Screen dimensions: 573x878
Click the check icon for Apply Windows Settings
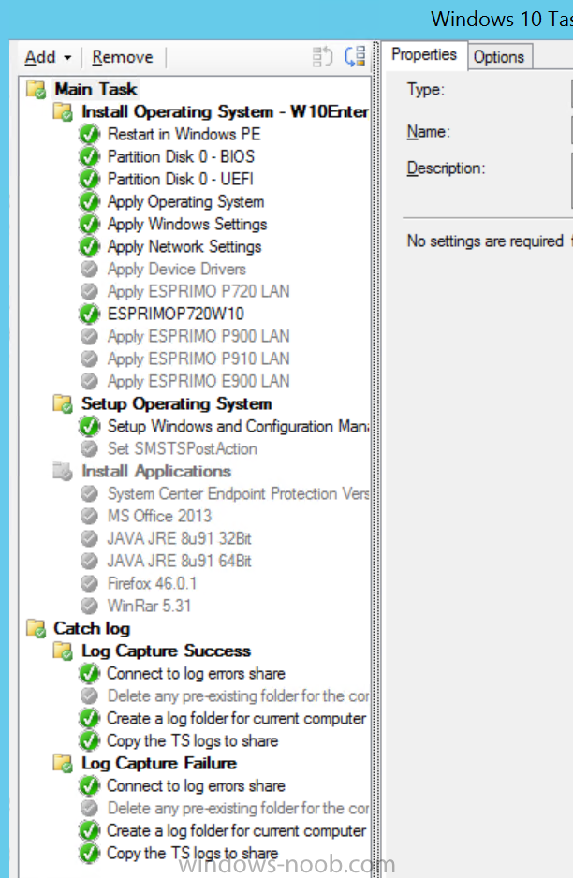point(90,224)
